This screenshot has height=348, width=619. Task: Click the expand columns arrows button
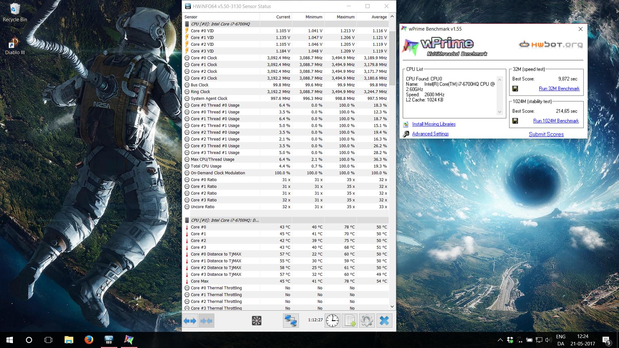(x=190, y=321)
